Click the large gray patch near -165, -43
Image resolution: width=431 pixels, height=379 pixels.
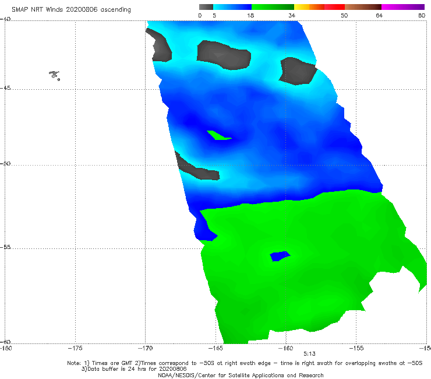(224, 55)
